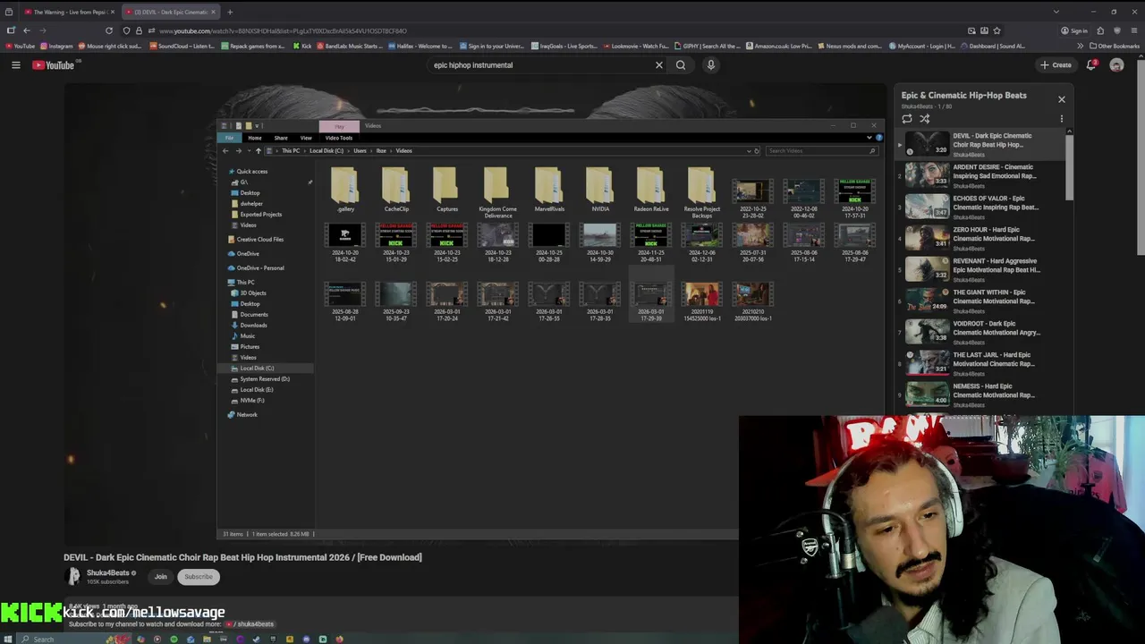The image size is (1145, 644).
Task: Select Downloads under This PC
Action: point(253,325)
